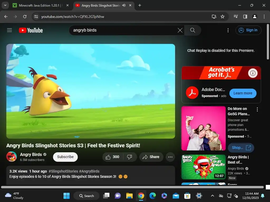Expand the tab search dropdown arrow
Viewport: 270px width, 202px height.
click(5, 5)
